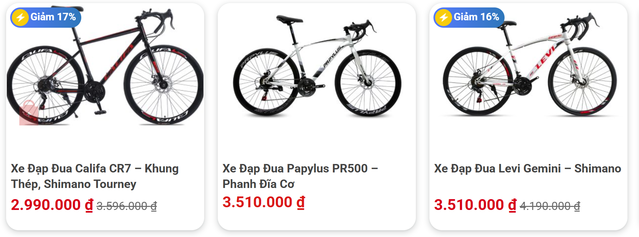Open the Xe Đạp Đua Levi Gemini title link
The width and height of the screenshot is (639, 237).
tap(527, 168)
